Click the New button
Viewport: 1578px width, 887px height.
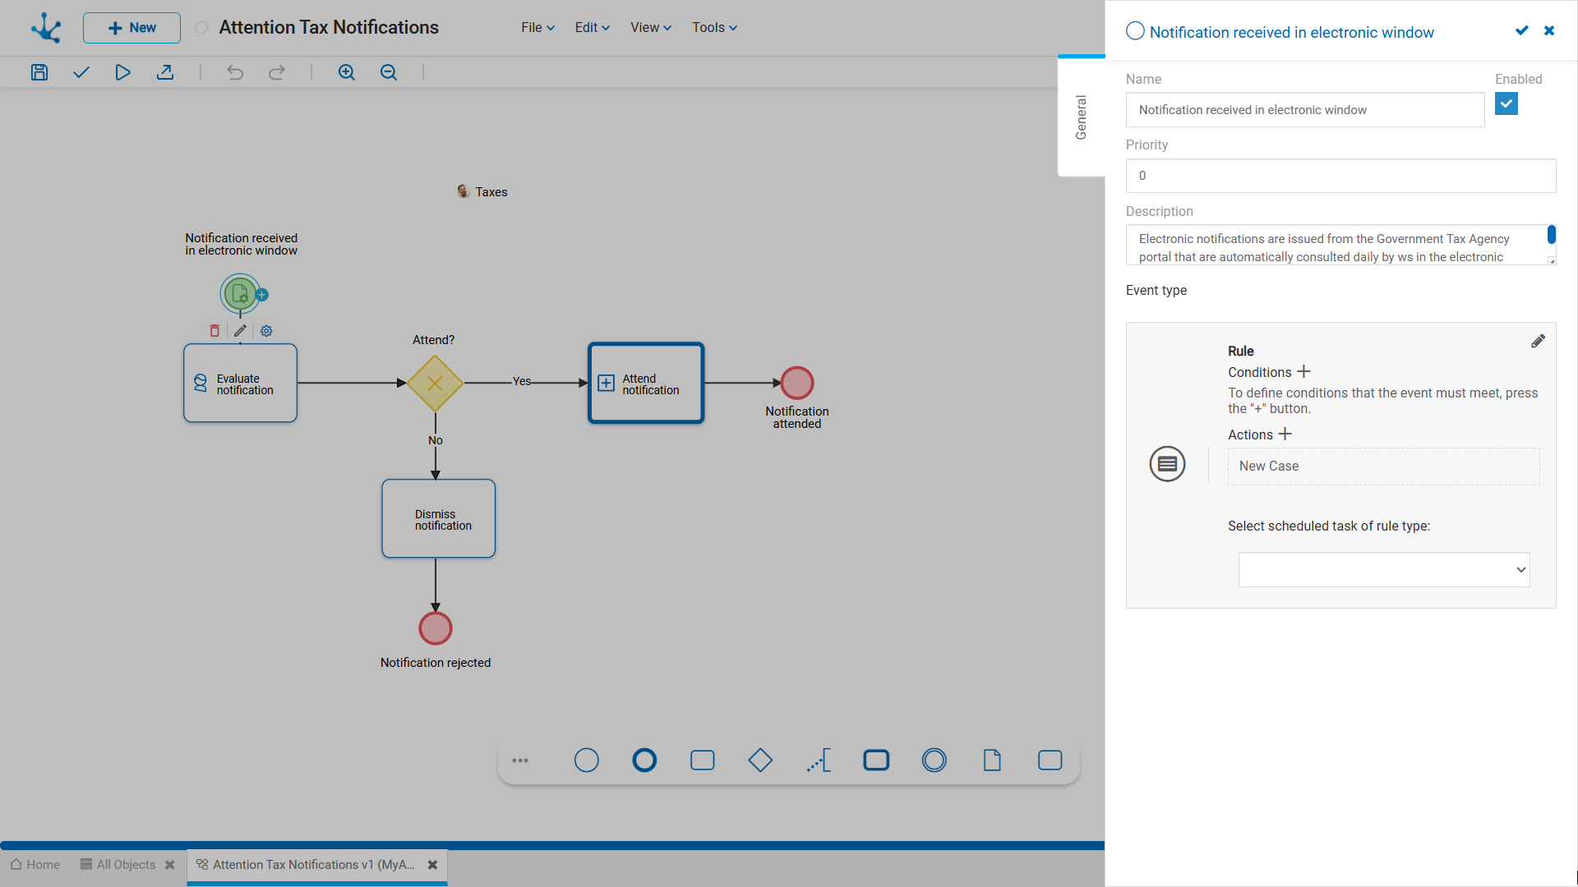(131, 28)
